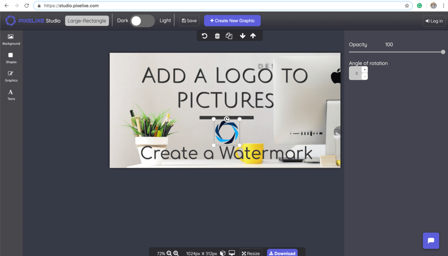Duplicate the selected element
This screenshot has width=448, height=256.
(x=229, y=36)
